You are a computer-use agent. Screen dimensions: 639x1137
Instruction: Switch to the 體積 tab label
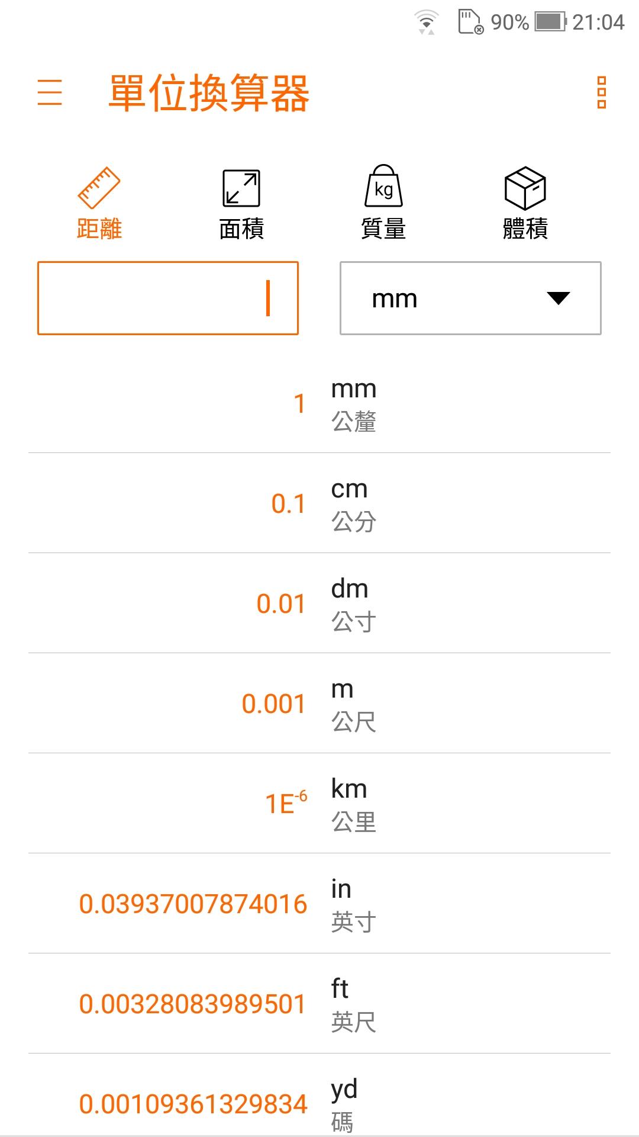525,229
